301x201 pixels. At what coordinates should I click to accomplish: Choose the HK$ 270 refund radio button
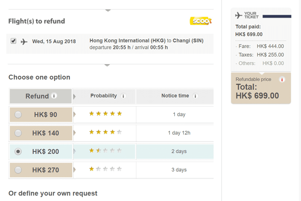(18, 170)
